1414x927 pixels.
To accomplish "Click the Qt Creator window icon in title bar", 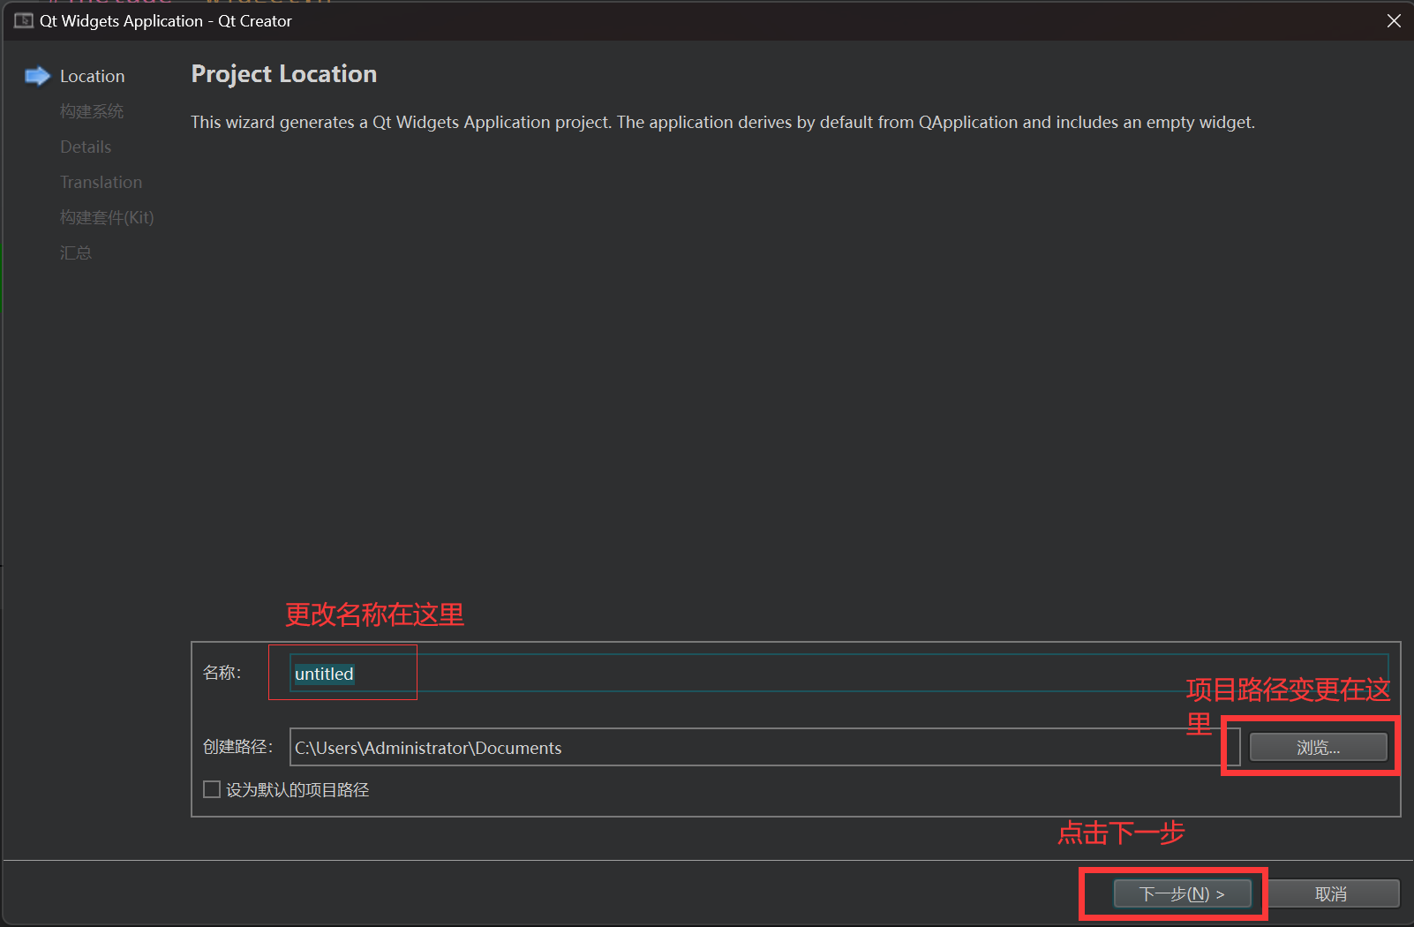I will (x=24, y=20).
